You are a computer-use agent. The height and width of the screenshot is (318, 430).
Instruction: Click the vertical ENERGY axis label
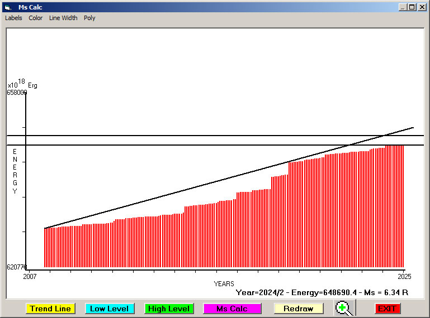pyautogui.click(x=15, y=171)
